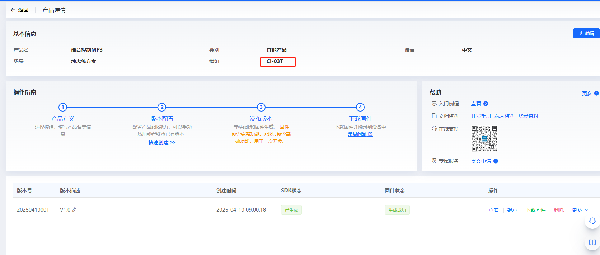The height and width of the screenshot is (255, 600).
Task: Click the 专属服务 icon
Action: coord(434,161)
